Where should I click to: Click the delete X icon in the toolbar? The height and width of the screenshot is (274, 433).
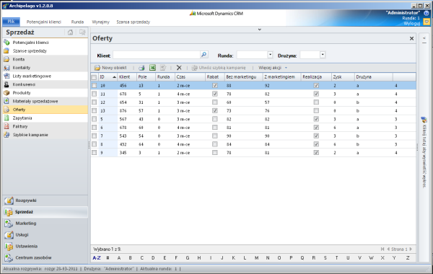[179, 68]
